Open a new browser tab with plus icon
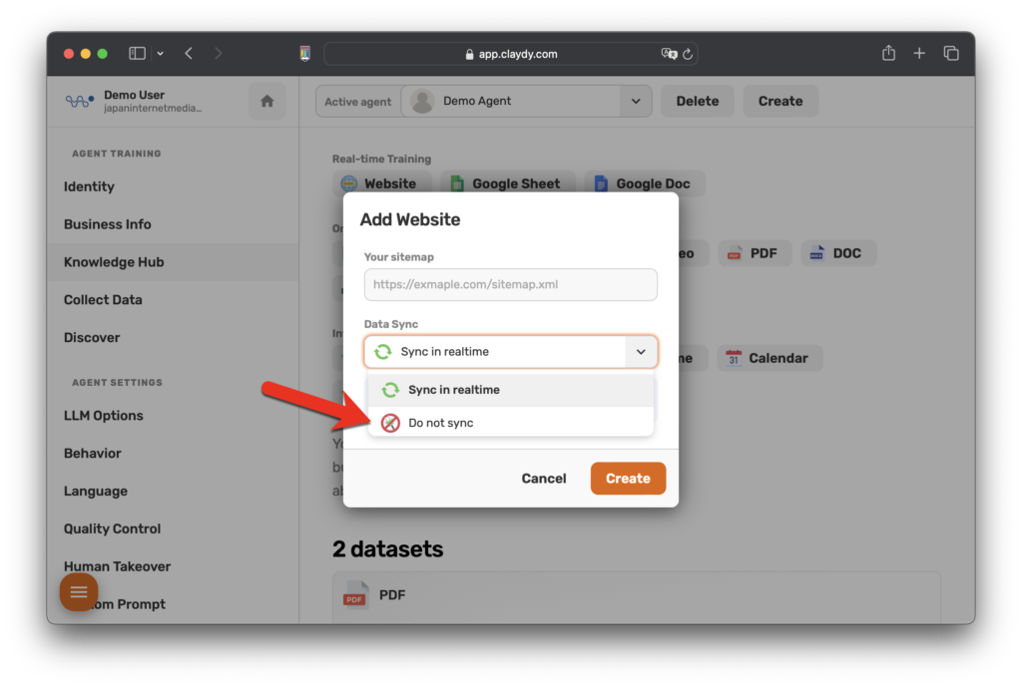This screenshot has width=1022, height=686. pos(919,54)
